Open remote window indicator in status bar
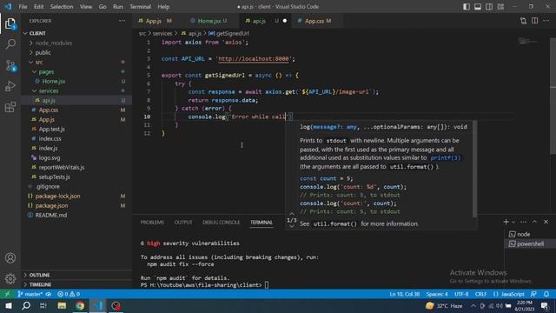 pos(7,294)
